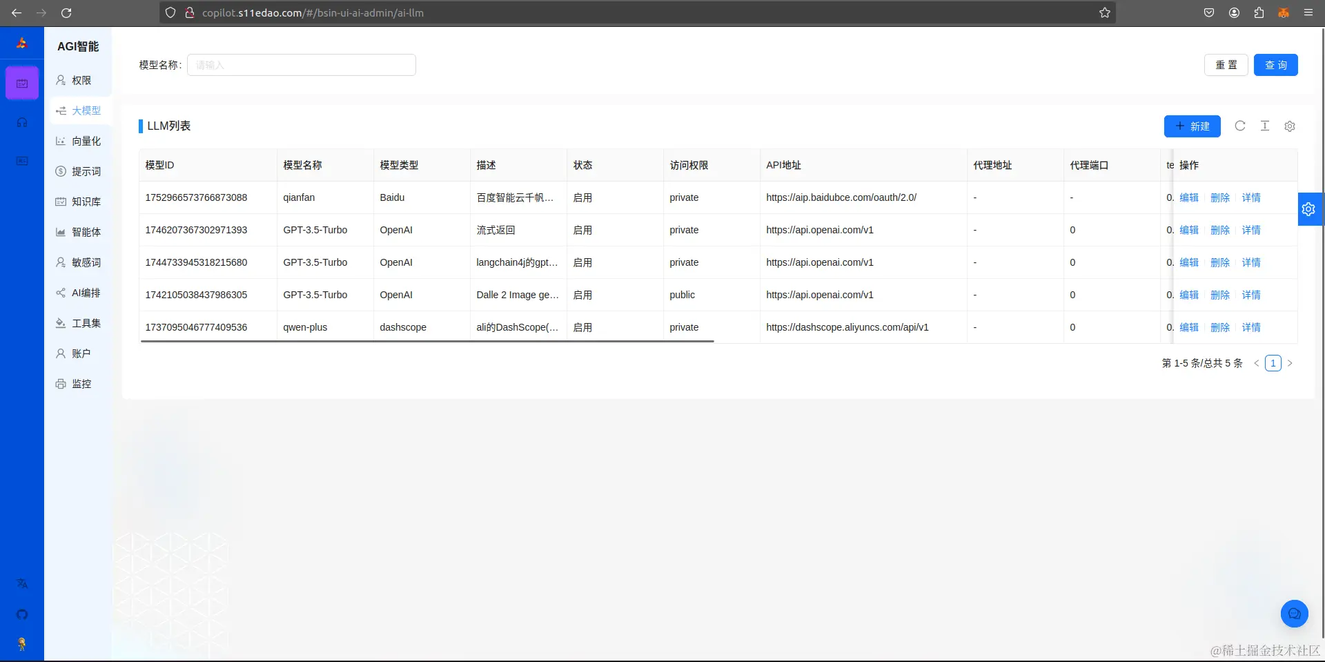The image size is (1325, 662).
Task: Click the app logo at top-left sidebar
Action: coord(22,43)
